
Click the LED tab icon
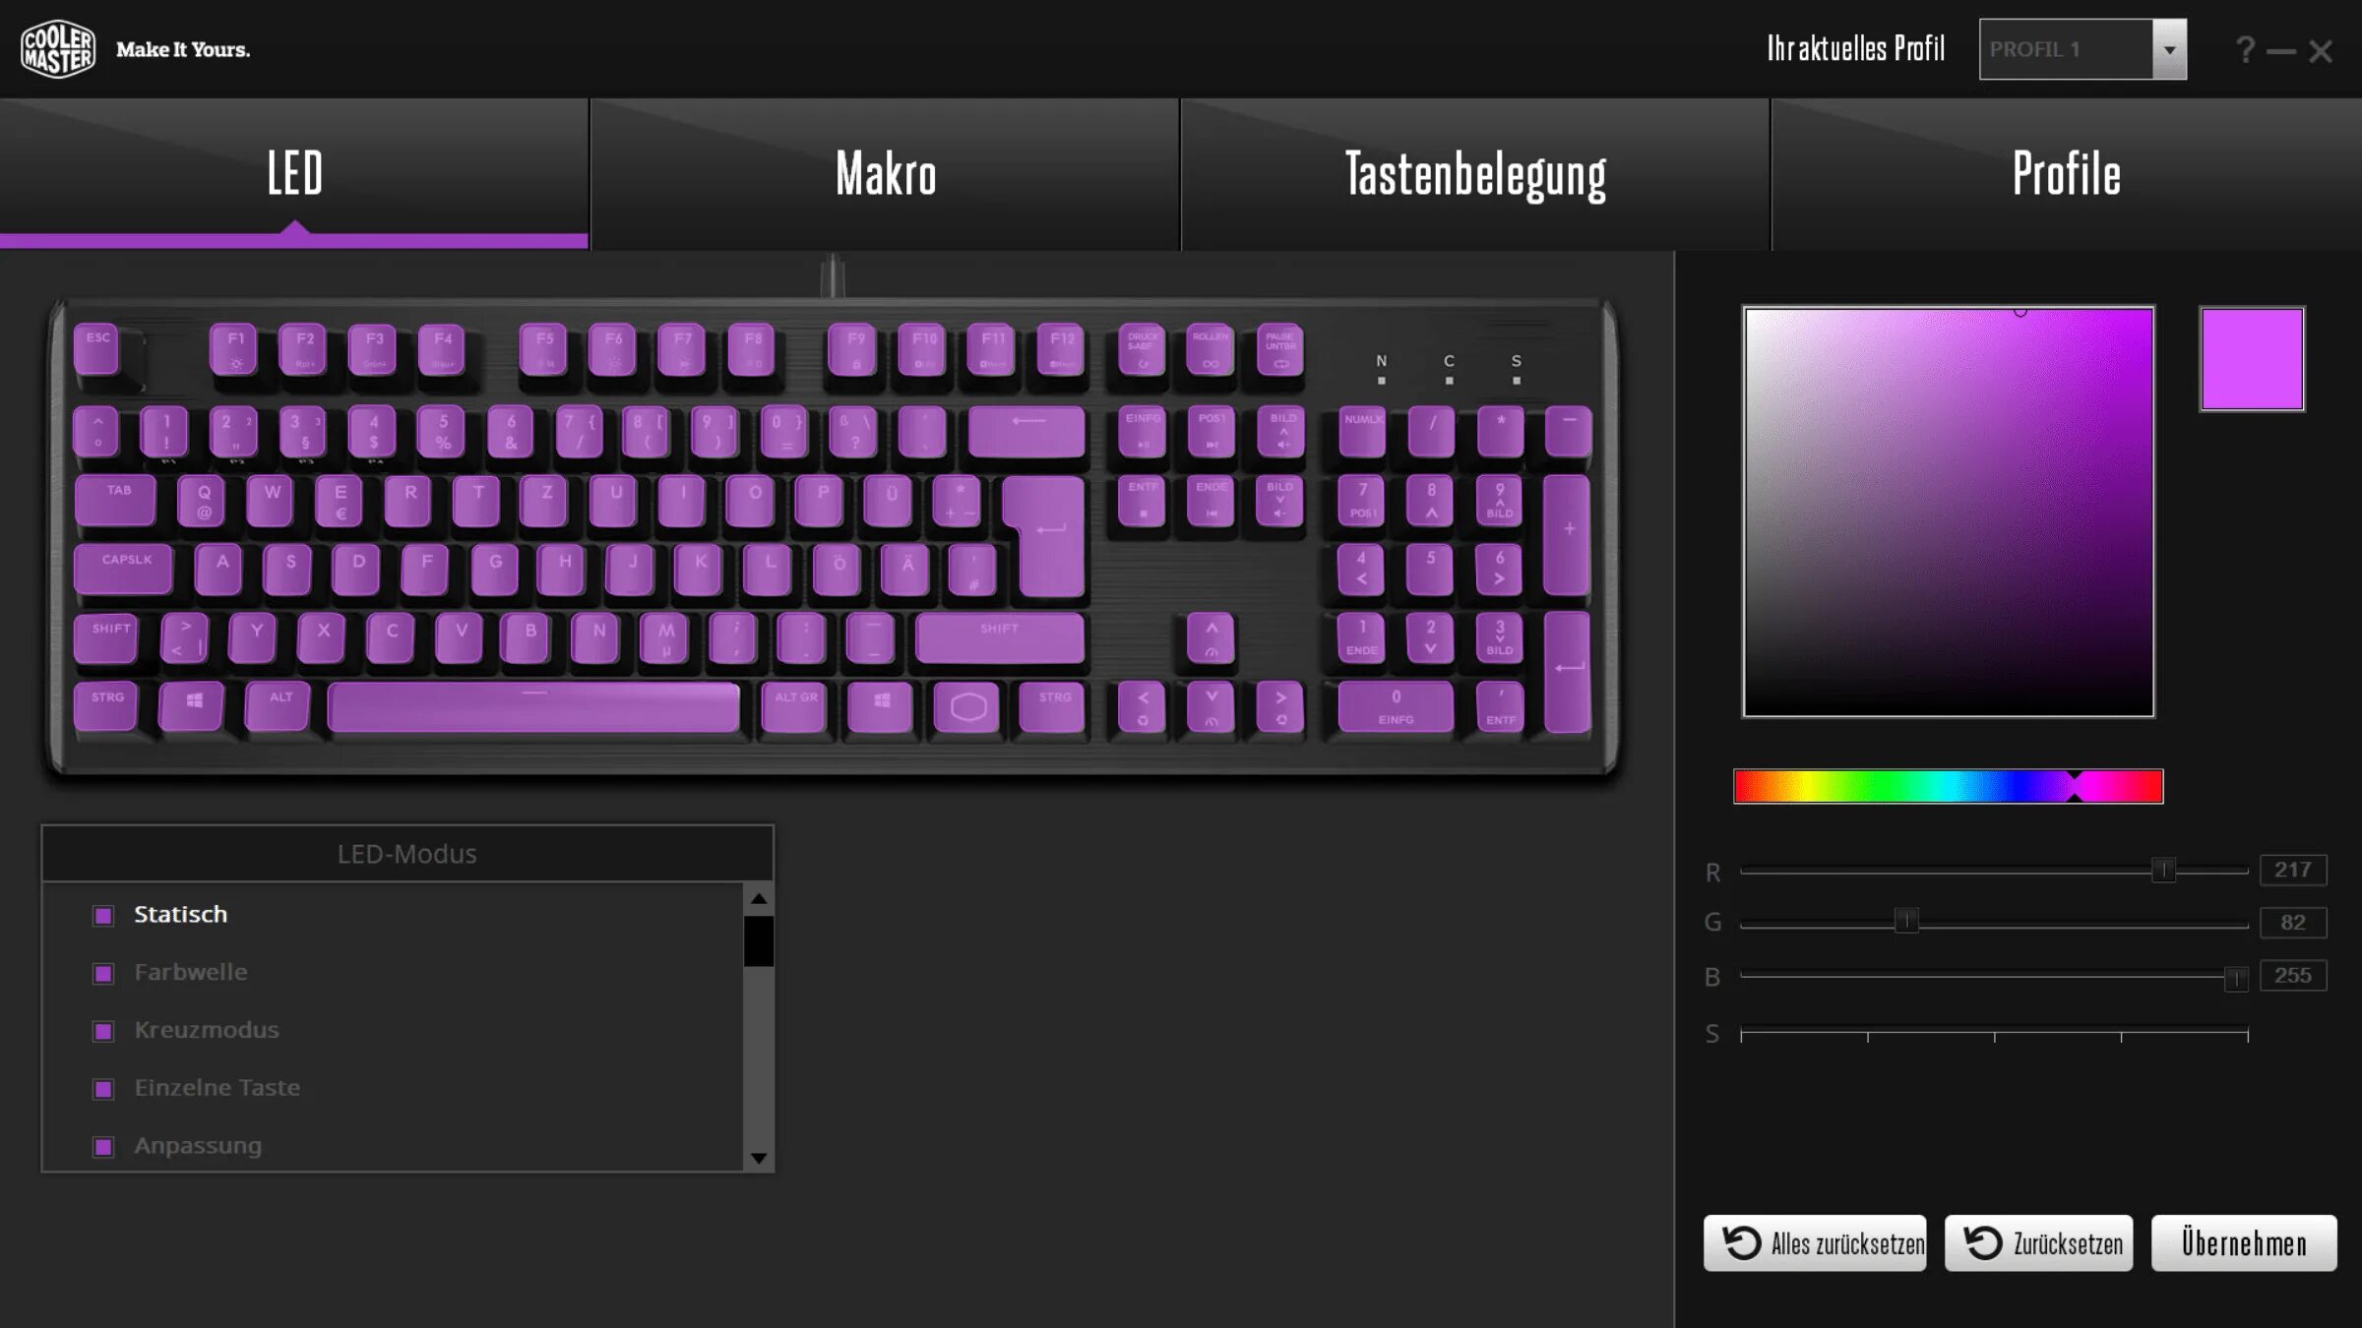click(x=295, y=173)
